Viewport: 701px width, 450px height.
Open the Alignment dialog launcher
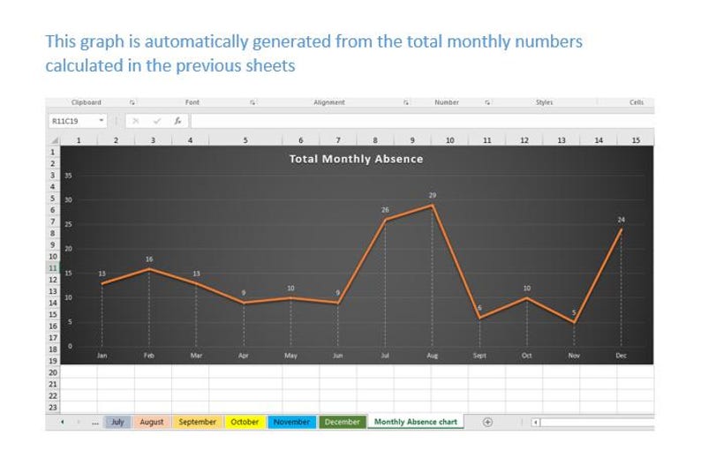[x=406, y=102]
